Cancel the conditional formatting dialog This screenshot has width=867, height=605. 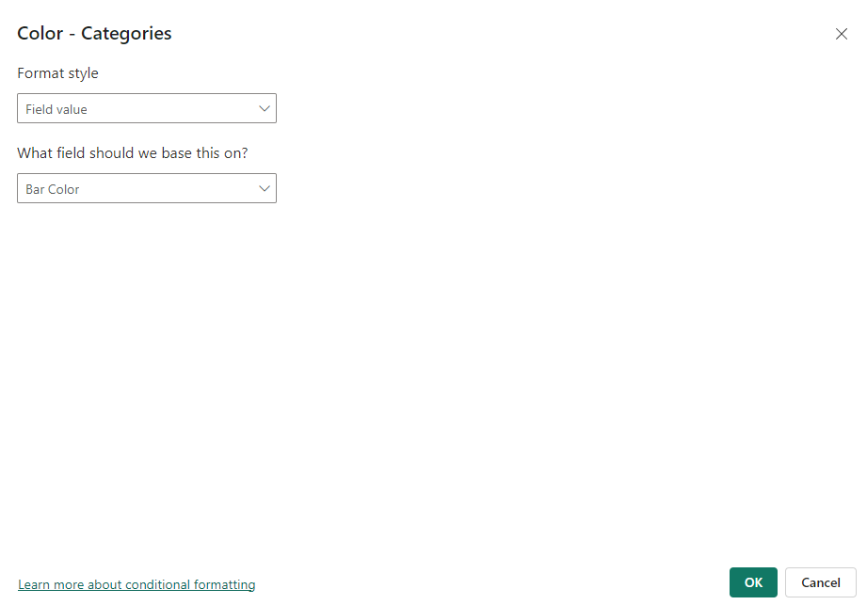tap(821, 582)
